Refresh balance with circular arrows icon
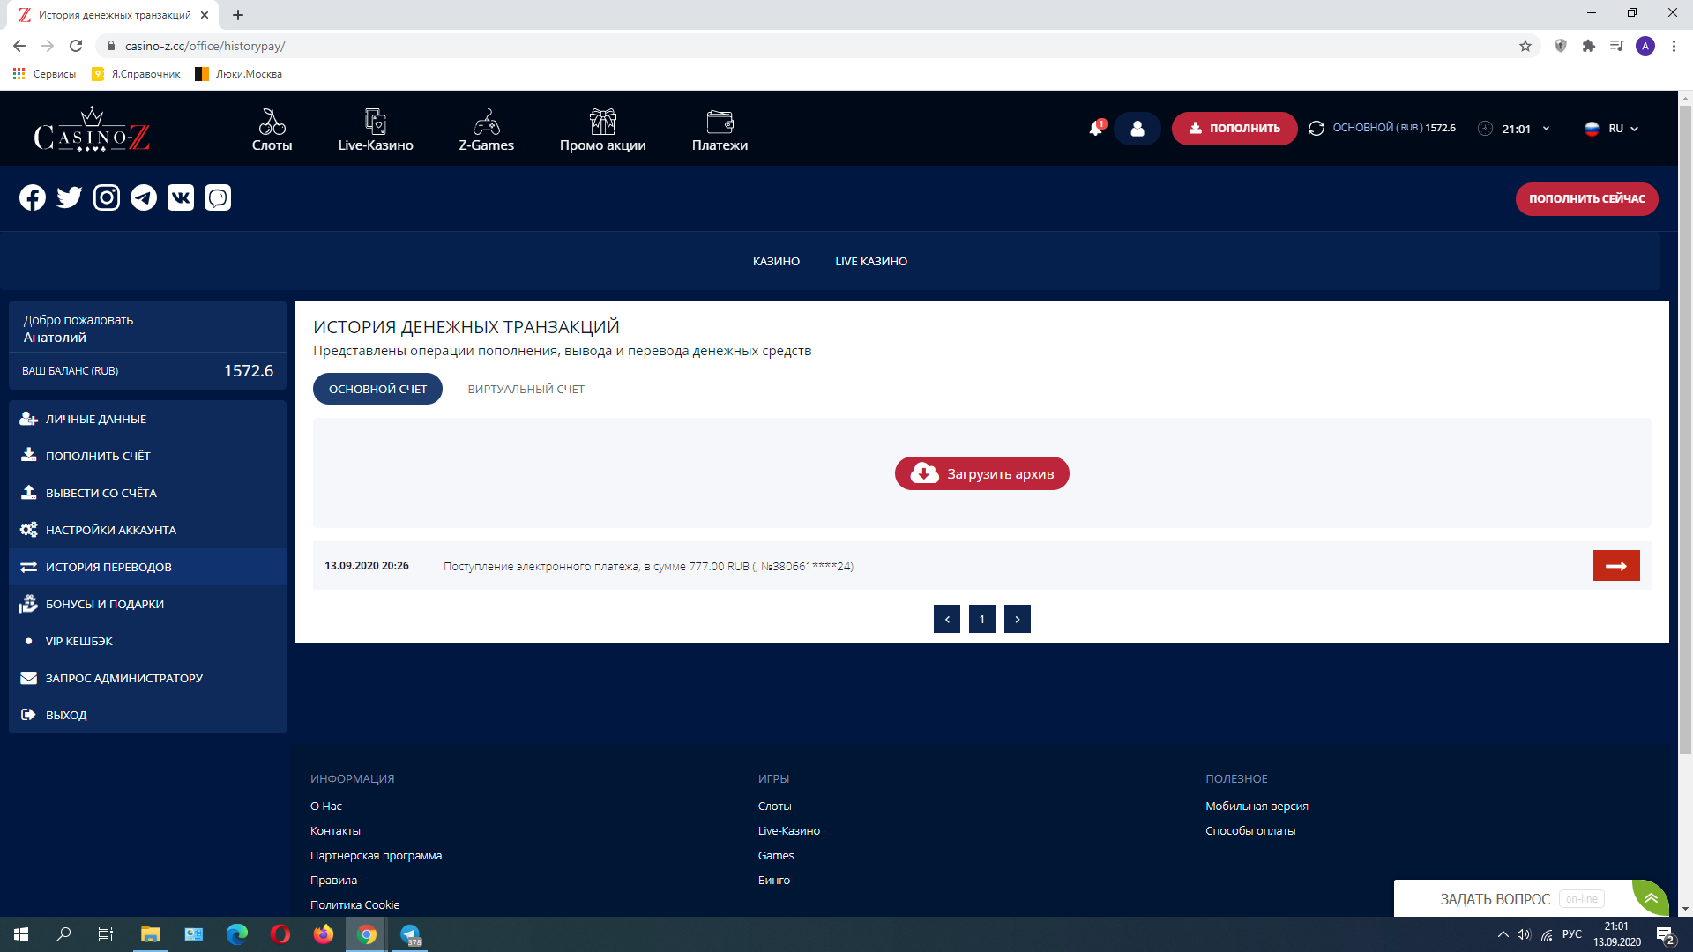The height and width of the screenshot is (952, 1693). [1316, 129]
